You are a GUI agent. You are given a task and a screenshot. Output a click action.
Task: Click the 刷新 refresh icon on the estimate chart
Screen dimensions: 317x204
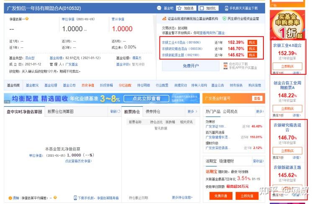coord(119,111)
